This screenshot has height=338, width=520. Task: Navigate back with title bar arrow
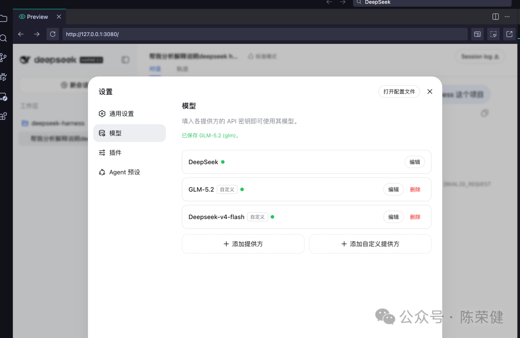coord(329,2)
